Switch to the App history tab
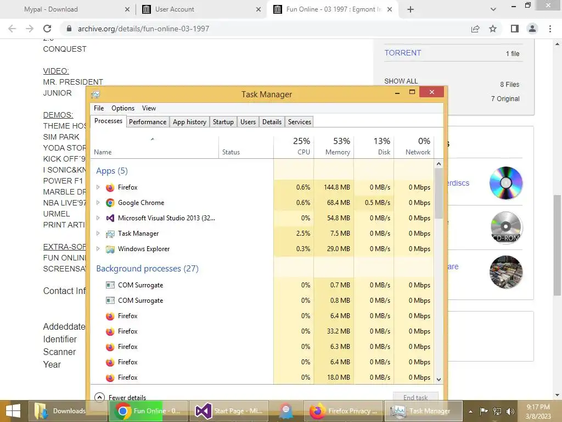Screen dimensions: 562x422 point(189,122)
